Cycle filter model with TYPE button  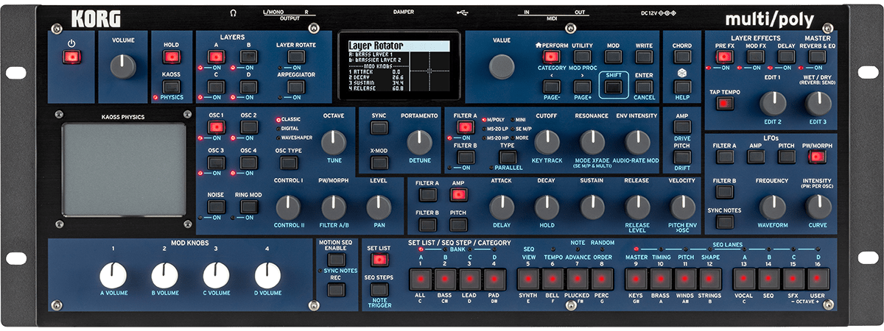click(508, 156)
